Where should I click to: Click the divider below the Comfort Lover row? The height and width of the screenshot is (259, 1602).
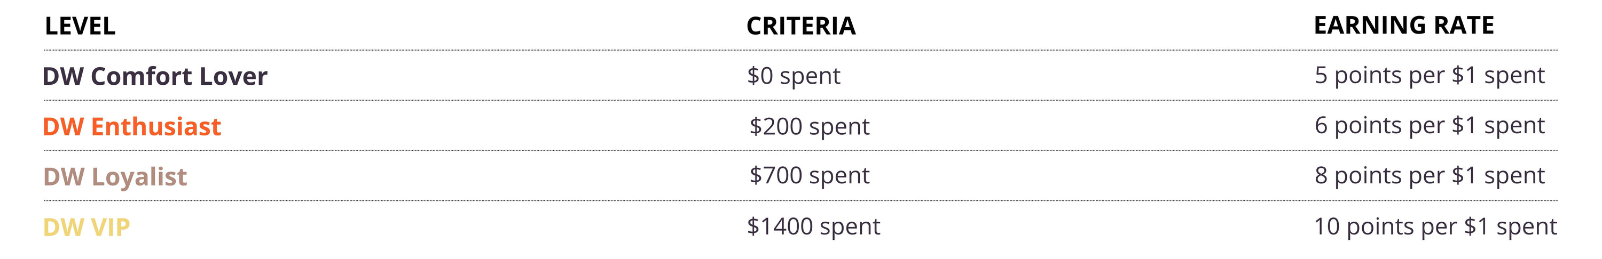[x=800, y=100]
